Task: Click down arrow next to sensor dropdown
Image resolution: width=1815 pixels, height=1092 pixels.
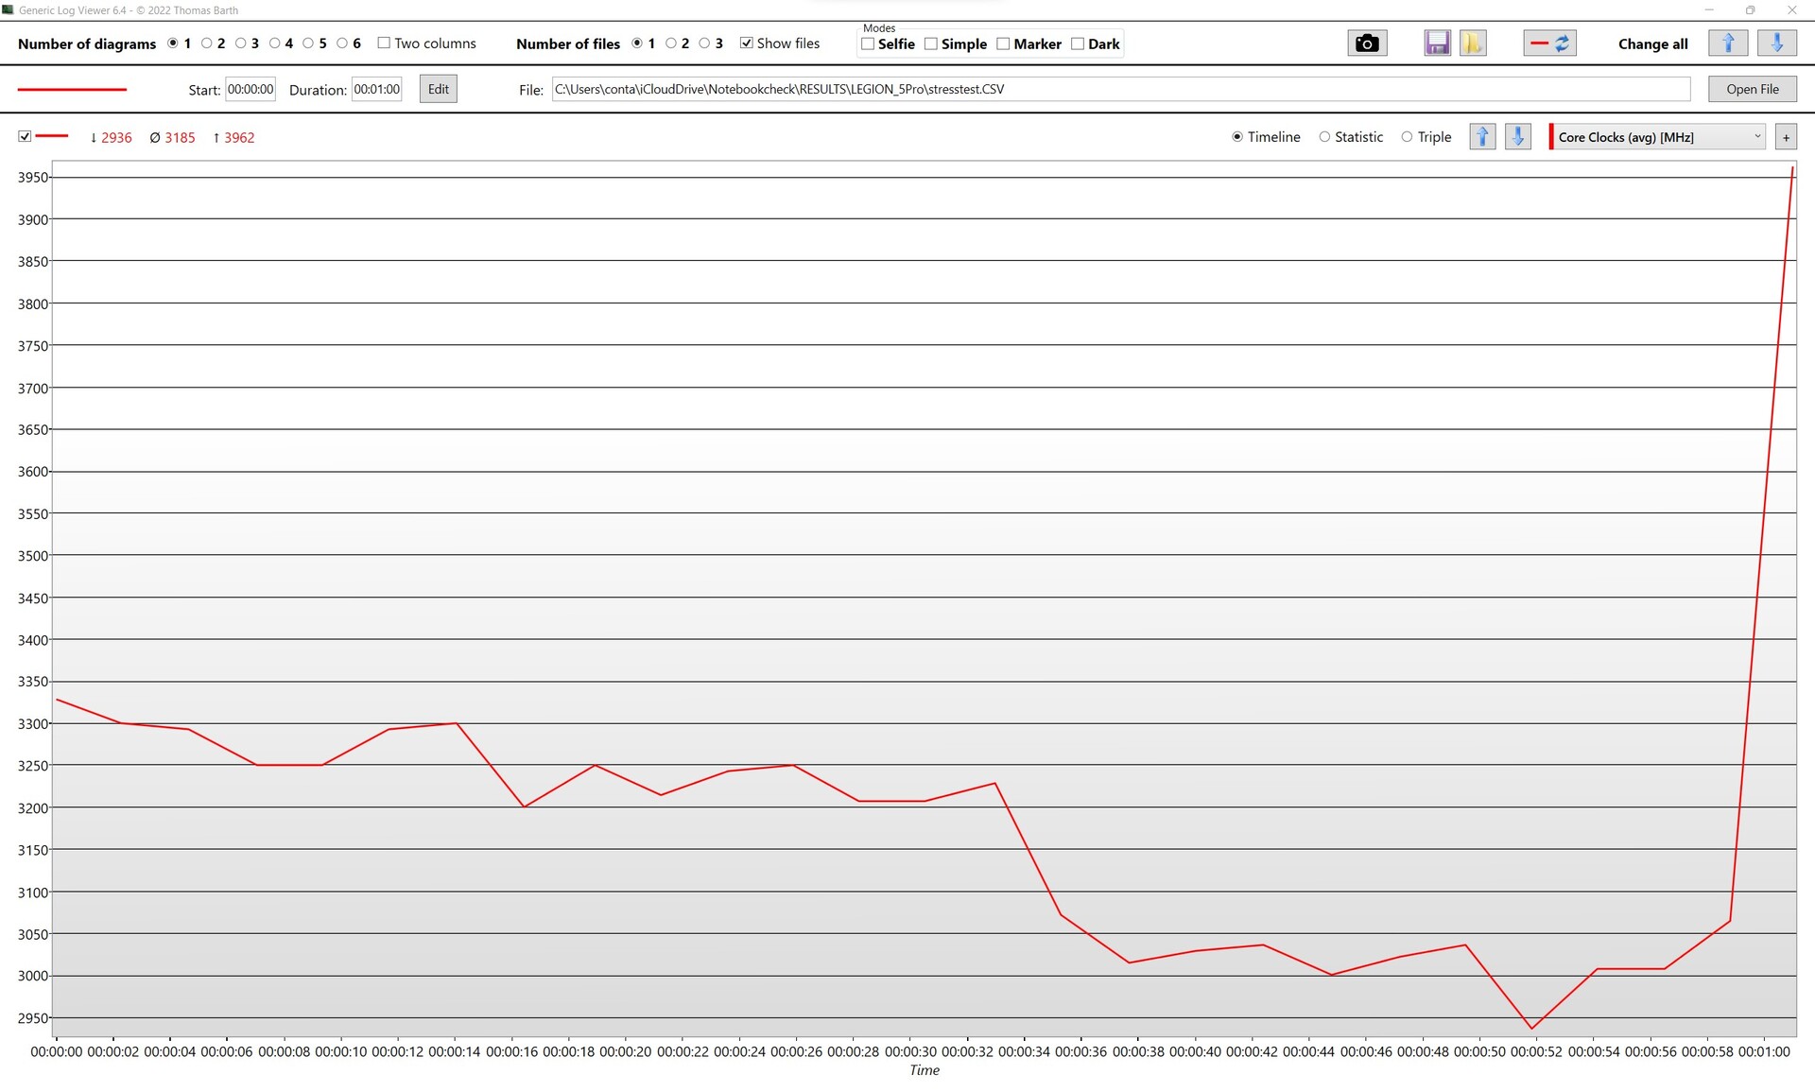Action: pos(1517,137)
